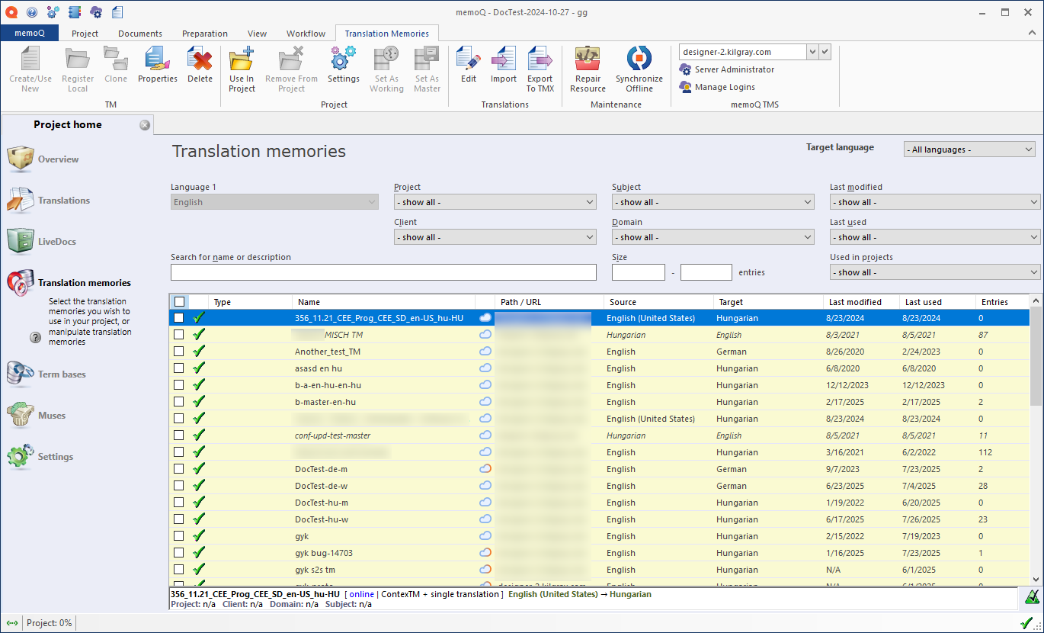Open the Documents ribbon tab
Image resolution: width=1044 pixels, height=633 pixels.
coord(140,34)
